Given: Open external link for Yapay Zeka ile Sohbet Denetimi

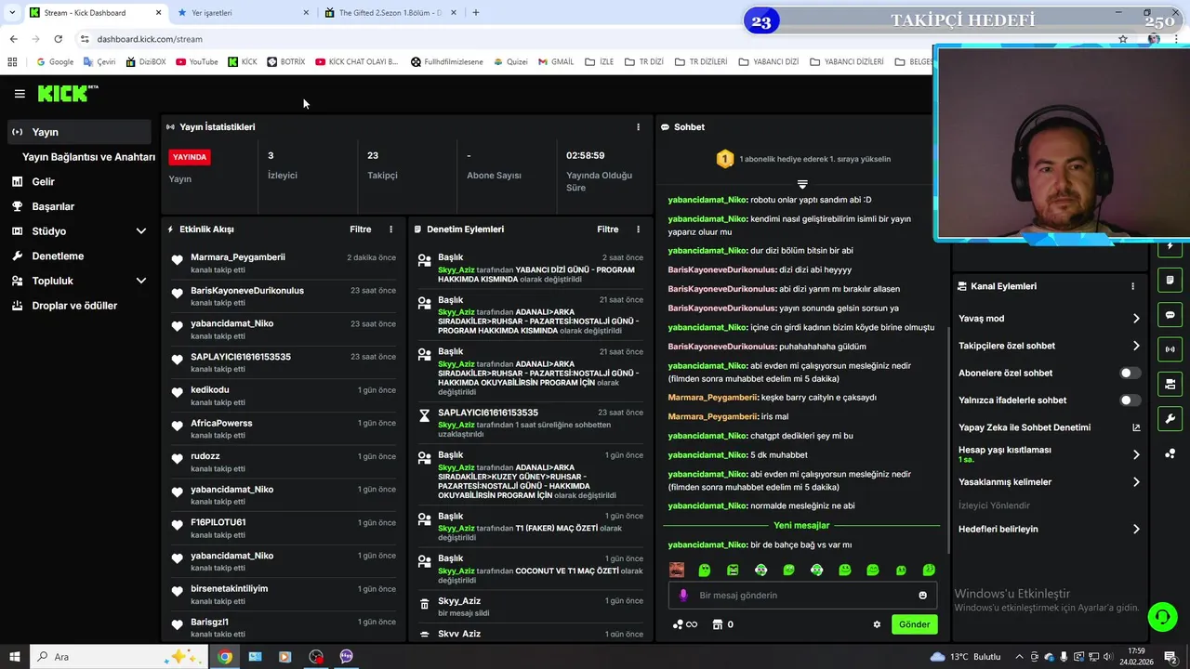Looking at the screenshot, I should 1136,427.
